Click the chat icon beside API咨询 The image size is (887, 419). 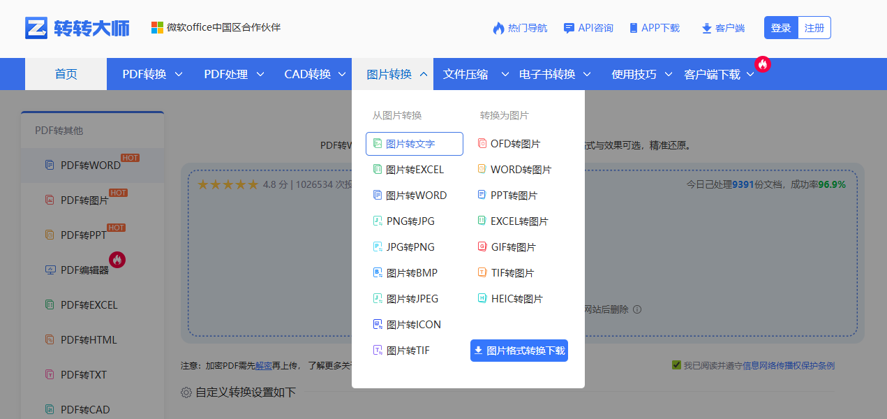[569, 28]
